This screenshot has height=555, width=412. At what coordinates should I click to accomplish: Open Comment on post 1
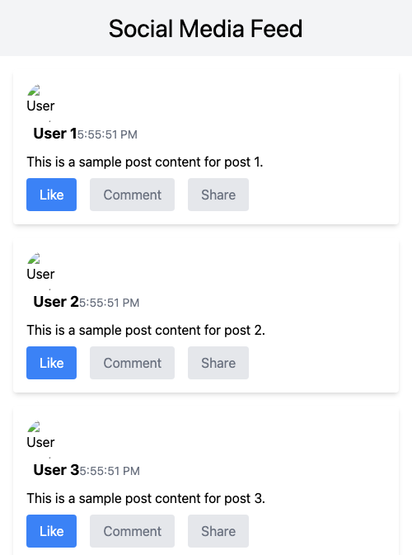coord(133,195)
